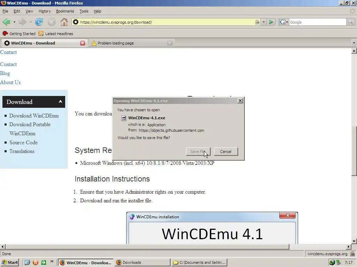Open the Download Portable WinCDEmu link
The width and height of the screenshot is (357, 267).
click(x=30, y=129)
